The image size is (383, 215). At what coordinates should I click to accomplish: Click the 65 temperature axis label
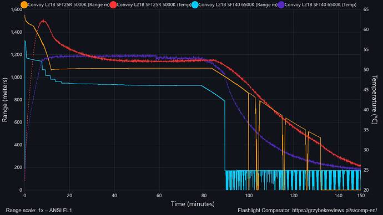(x=366, y=9)
